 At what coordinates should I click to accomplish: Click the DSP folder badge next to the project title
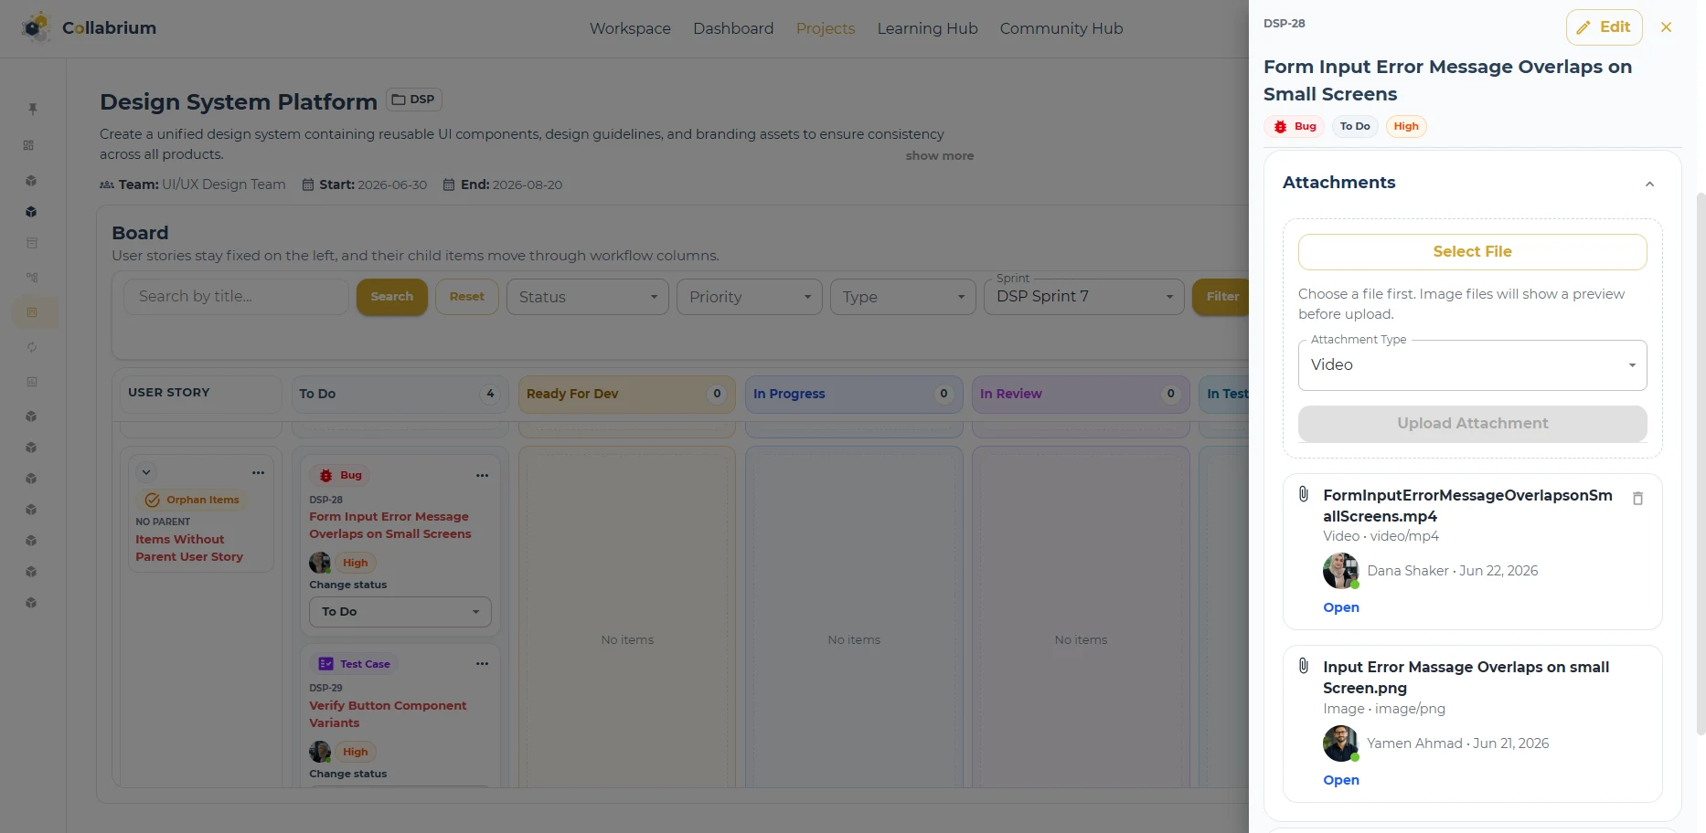click(414, 100)
